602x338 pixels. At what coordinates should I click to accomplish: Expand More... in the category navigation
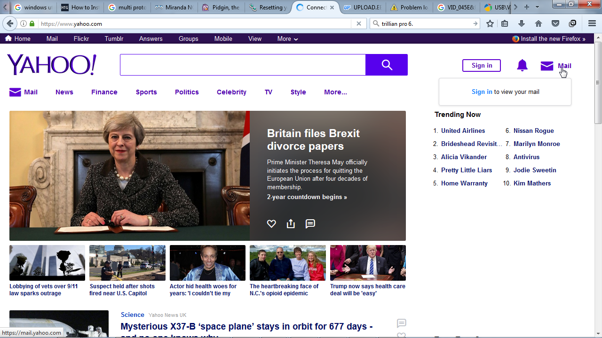pyautogui.click(x=335, y=92)
